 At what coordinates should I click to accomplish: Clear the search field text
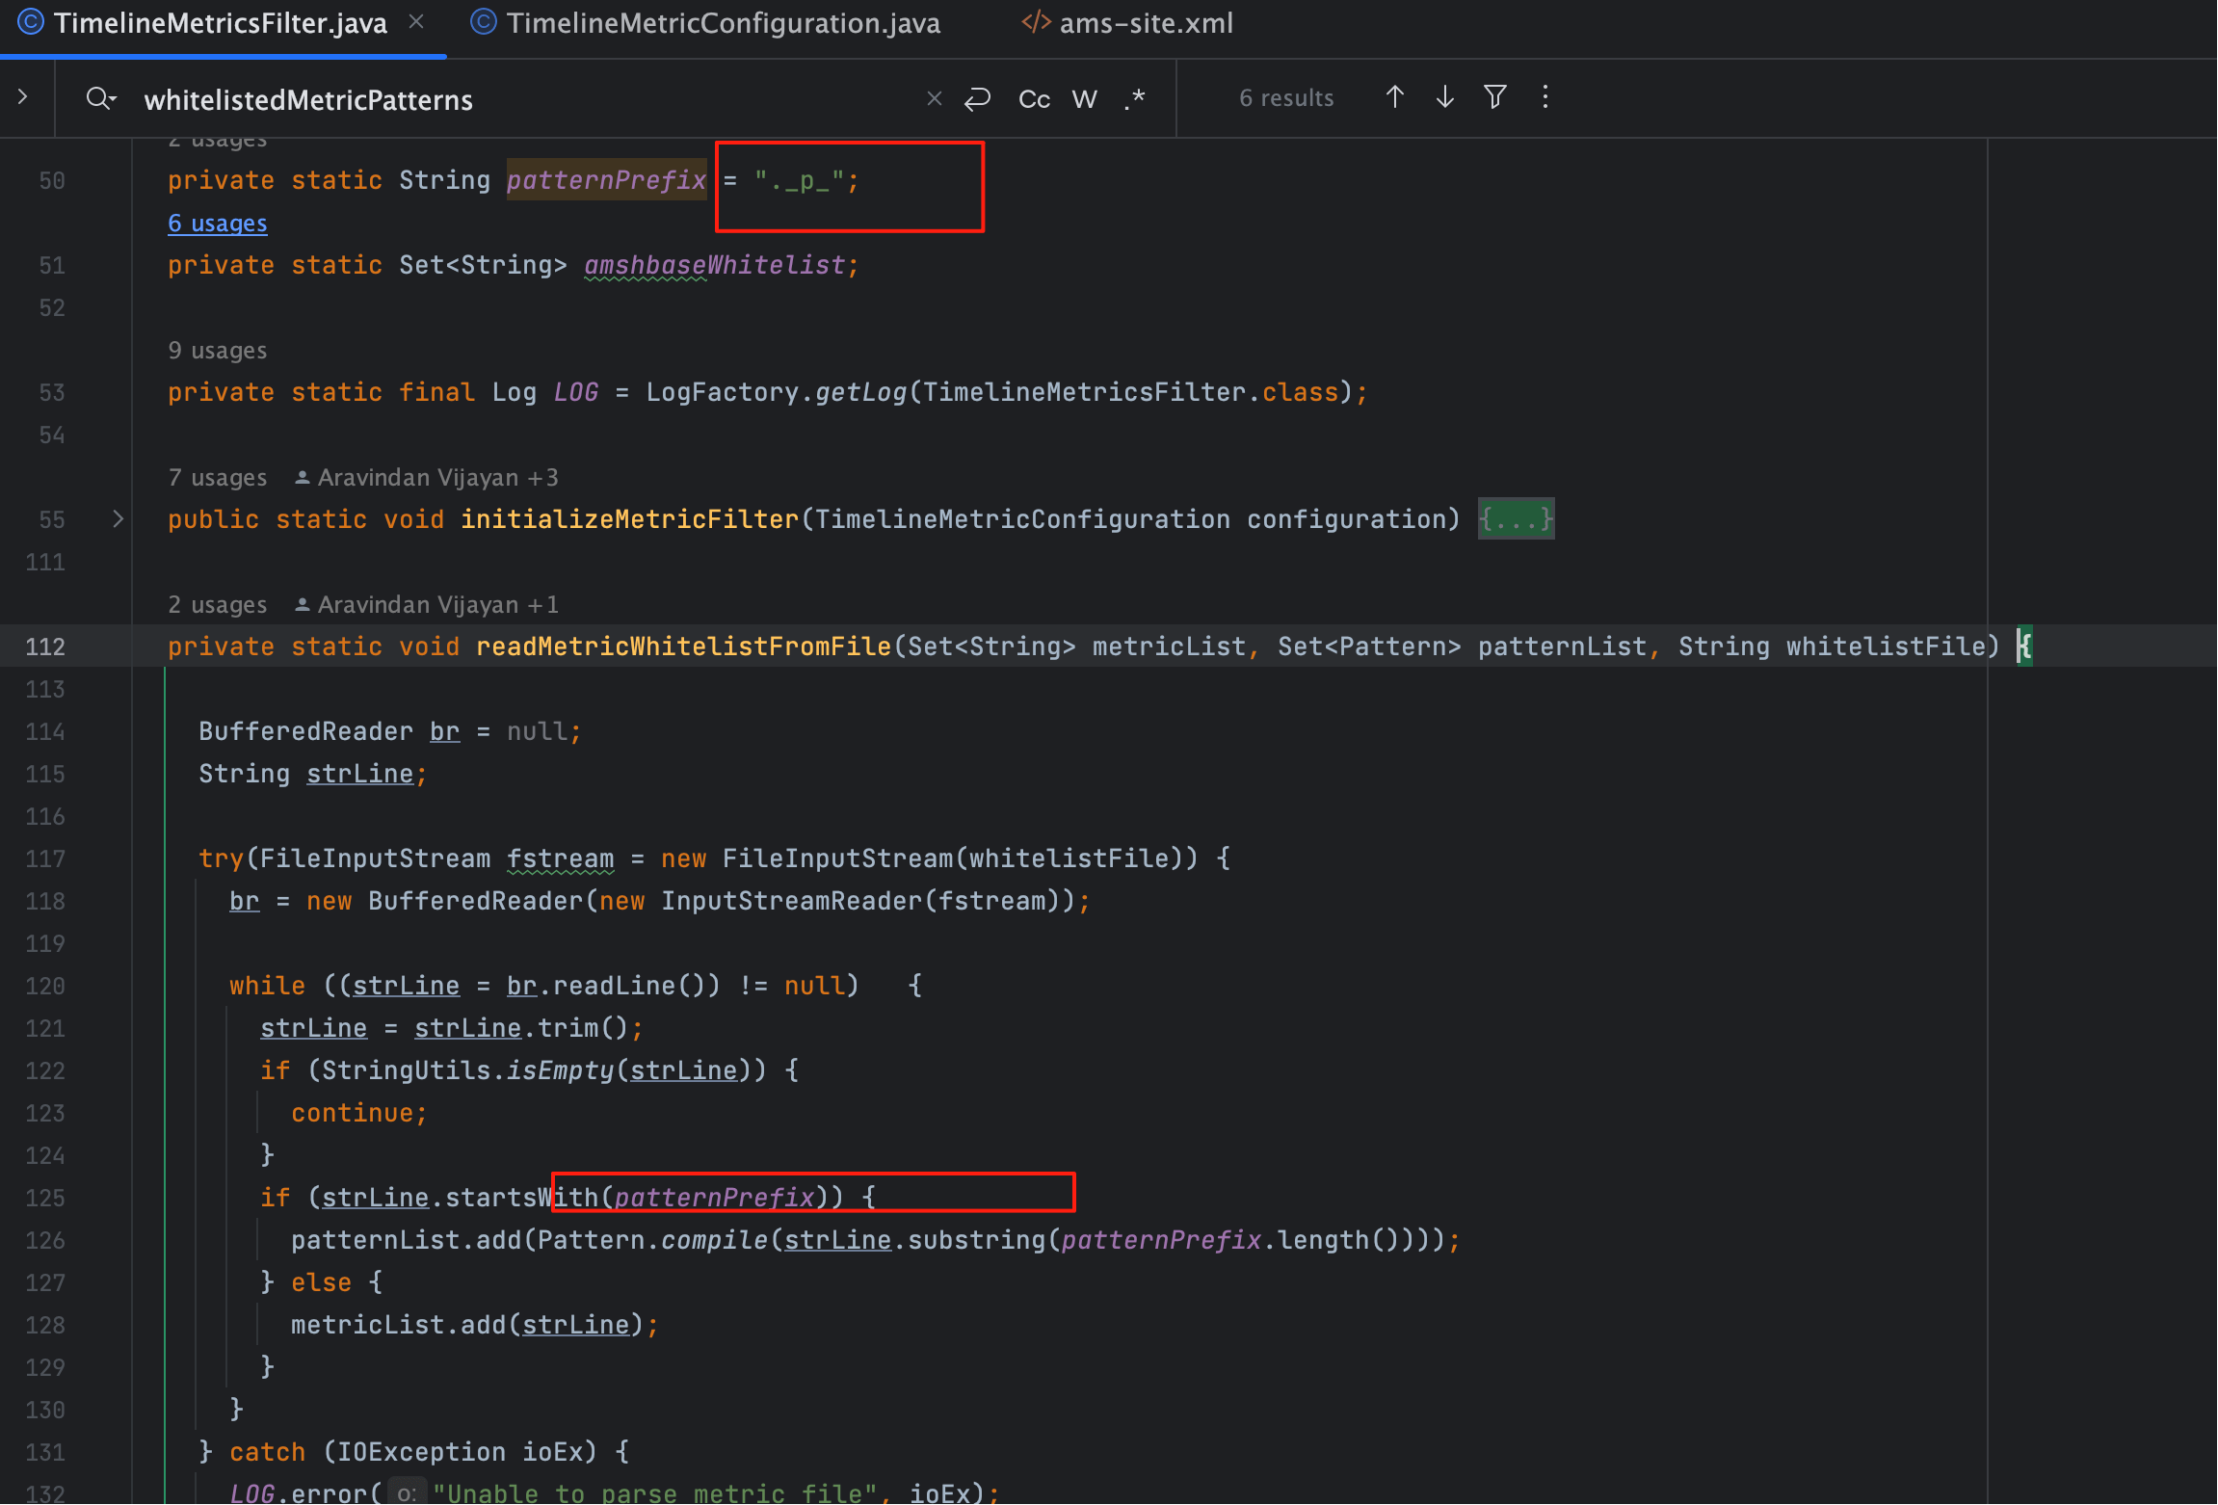point(934,98)
